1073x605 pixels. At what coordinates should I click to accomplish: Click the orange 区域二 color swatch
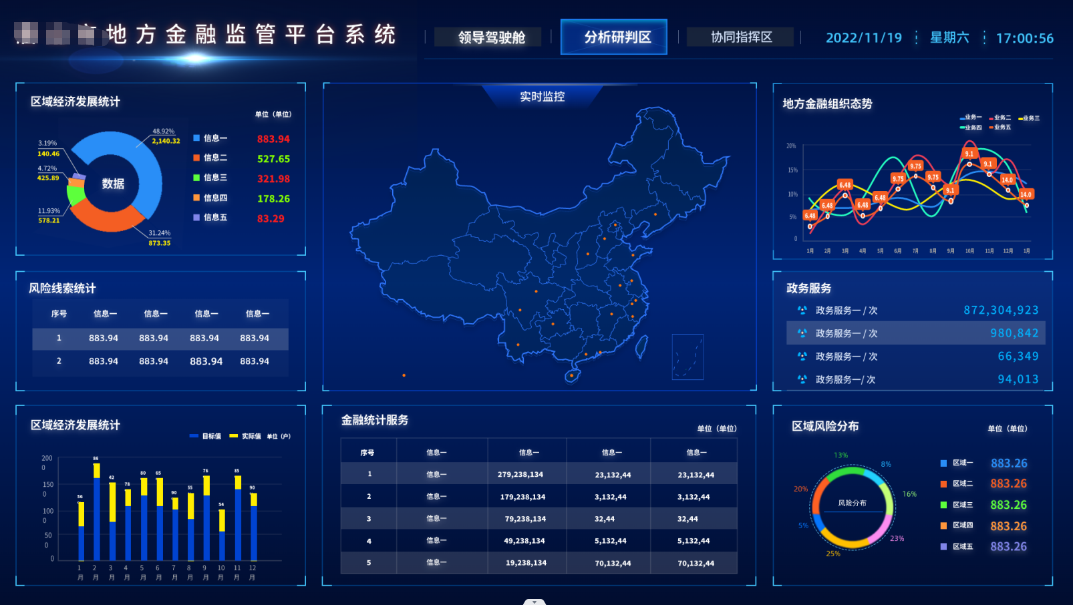click(943, 483)
